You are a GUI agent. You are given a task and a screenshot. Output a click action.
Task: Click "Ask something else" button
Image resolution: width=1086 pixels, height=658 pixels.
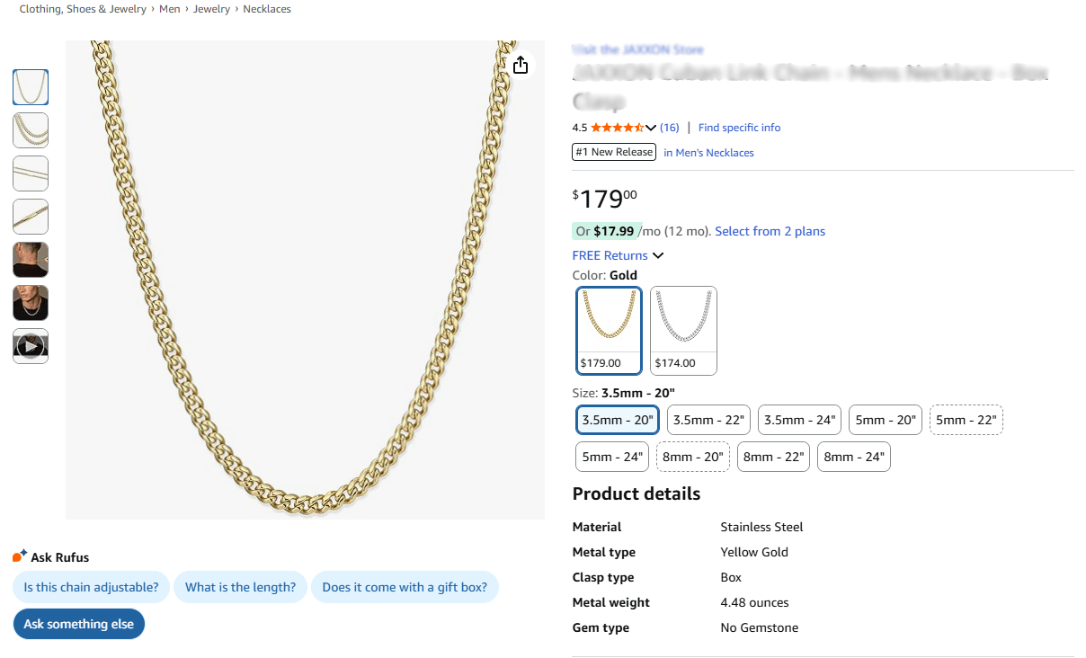tap(79, 624)
